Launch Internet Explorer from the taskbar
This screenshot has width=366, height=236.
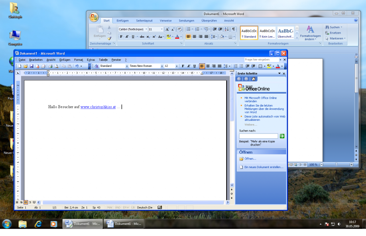click(x=38, y=224)
